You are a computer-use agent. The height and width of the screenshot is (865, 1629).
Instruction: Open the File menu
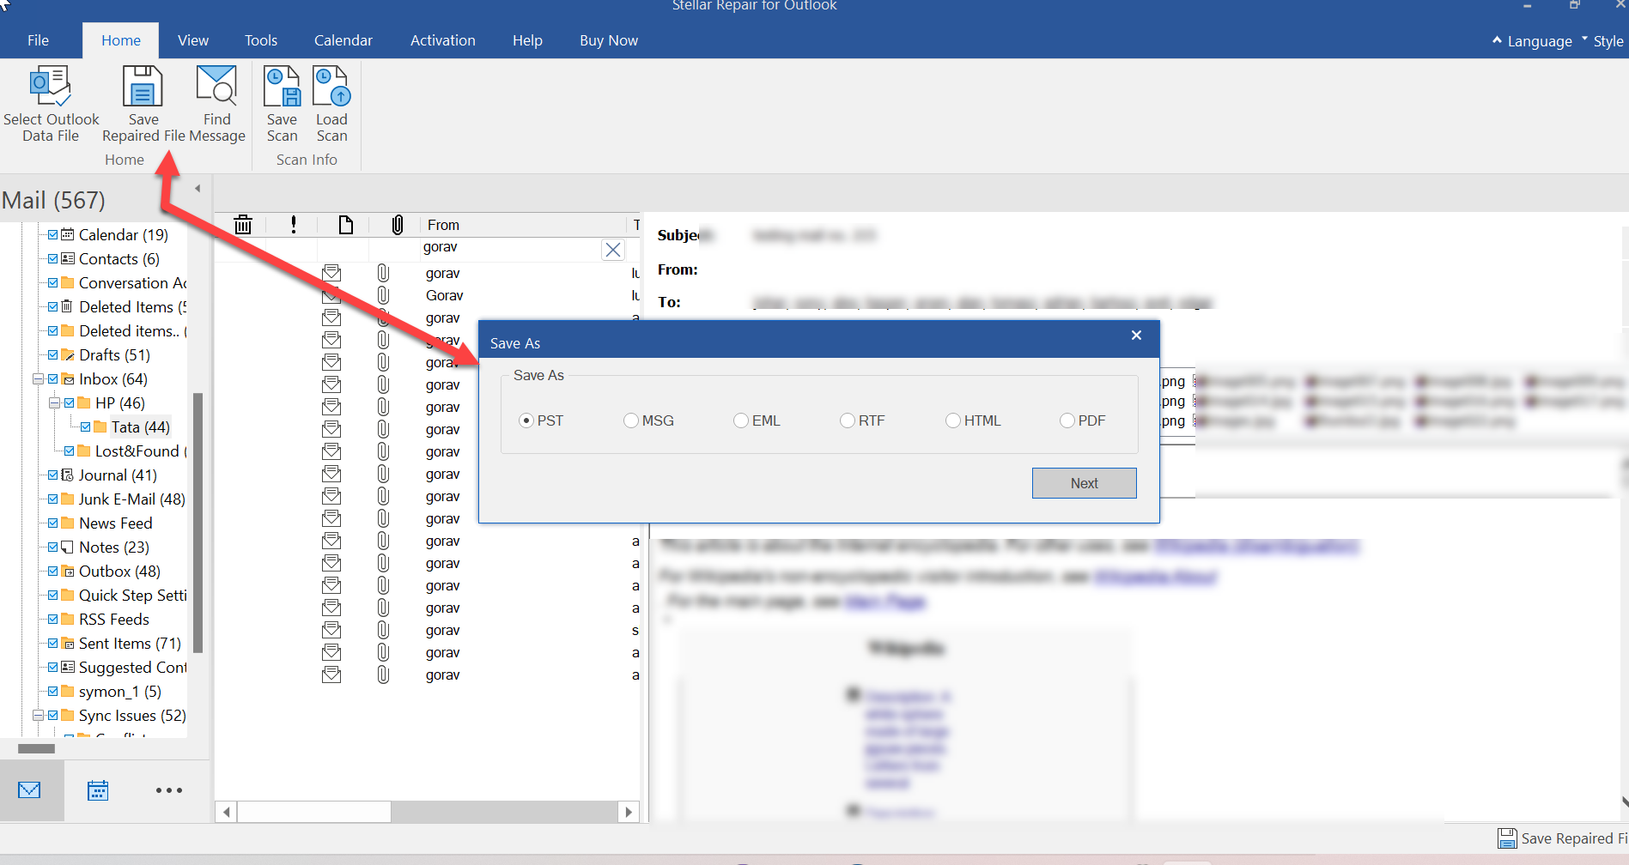[38, 40]
